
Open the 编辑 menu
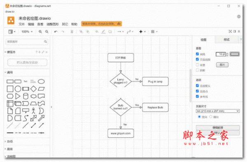[31, 24]
